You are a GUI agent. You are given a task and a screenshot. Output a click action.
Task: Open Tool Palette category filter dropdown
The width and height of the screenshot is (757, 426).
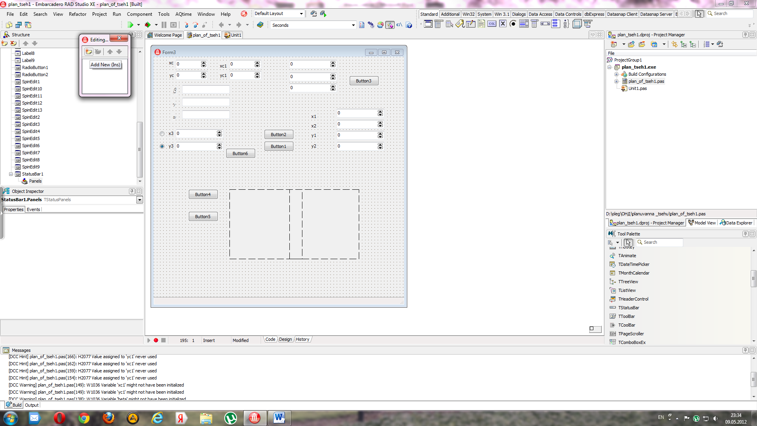click(x=617, y=243)
